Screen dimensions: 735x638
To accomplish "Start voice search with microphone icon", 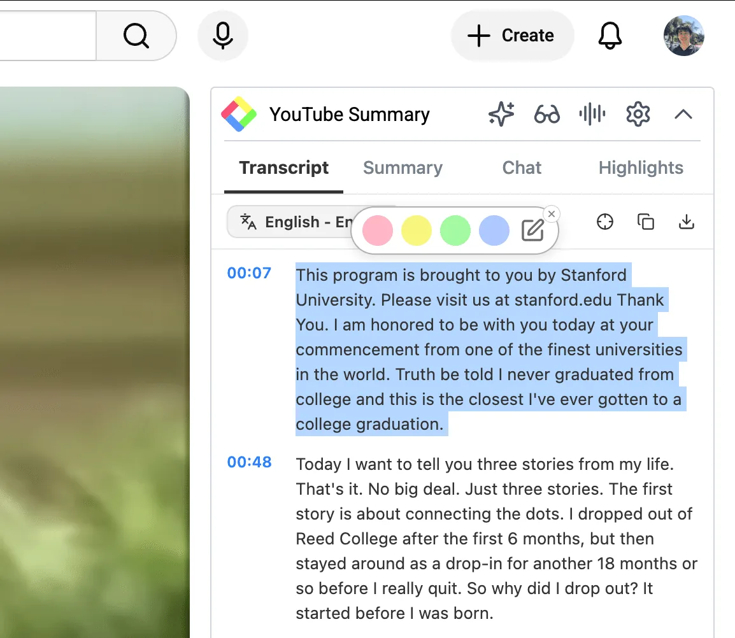I will tap(223, 36).
